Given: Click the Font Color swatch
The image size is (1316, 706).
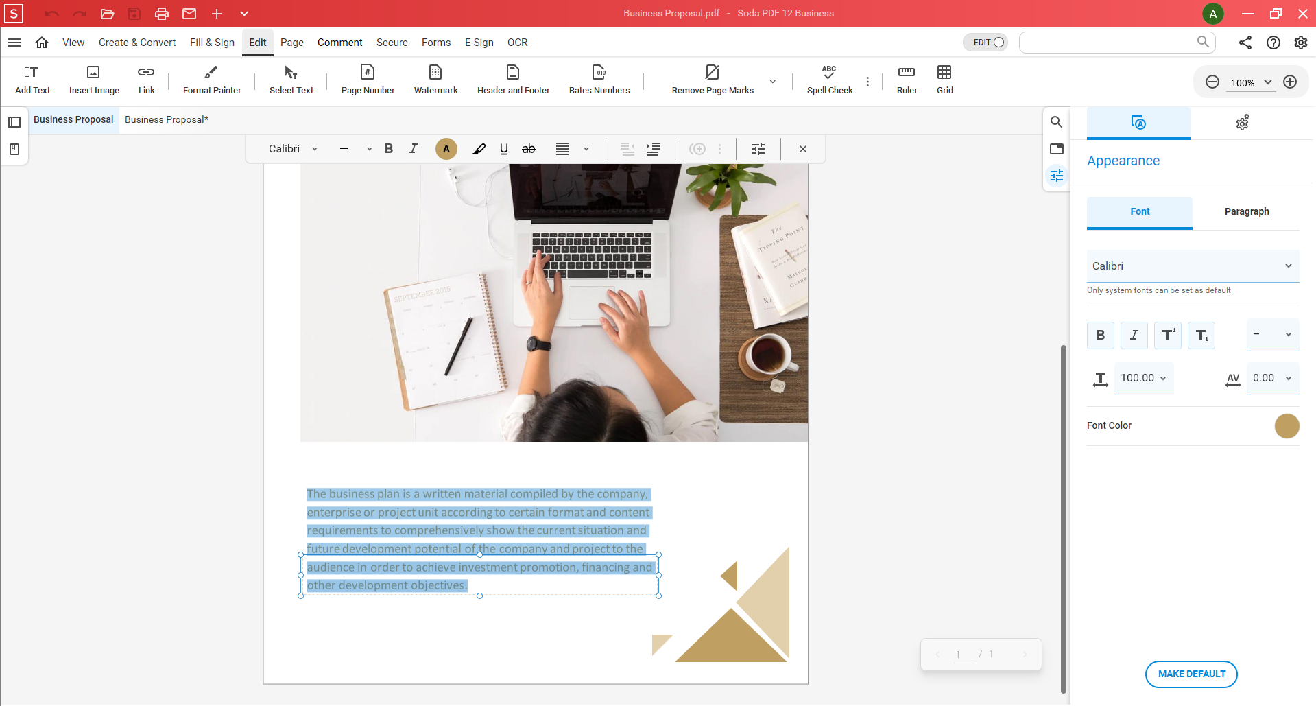Looking at the screenshot, I should coord(1287,426).
